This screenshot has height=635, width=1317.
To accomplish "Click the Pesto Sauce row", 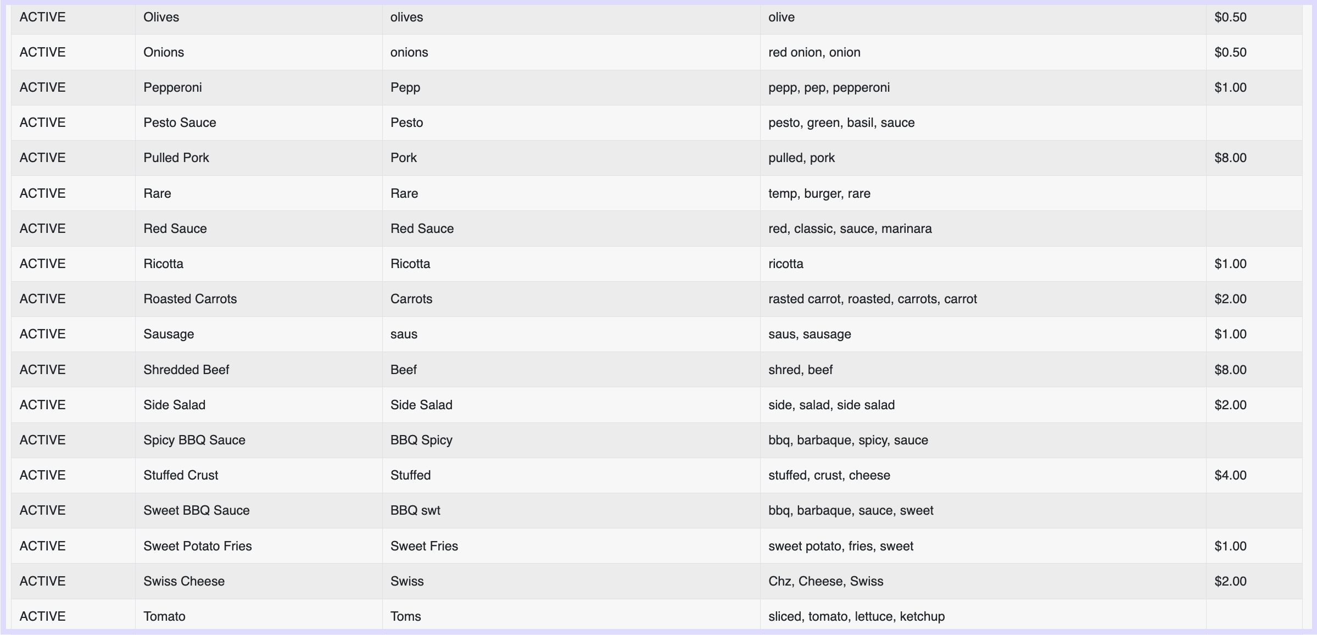I will [x=180, y=122].
